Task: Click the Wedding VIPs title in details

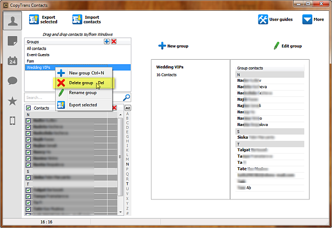Action: click(x=170, y=67)
